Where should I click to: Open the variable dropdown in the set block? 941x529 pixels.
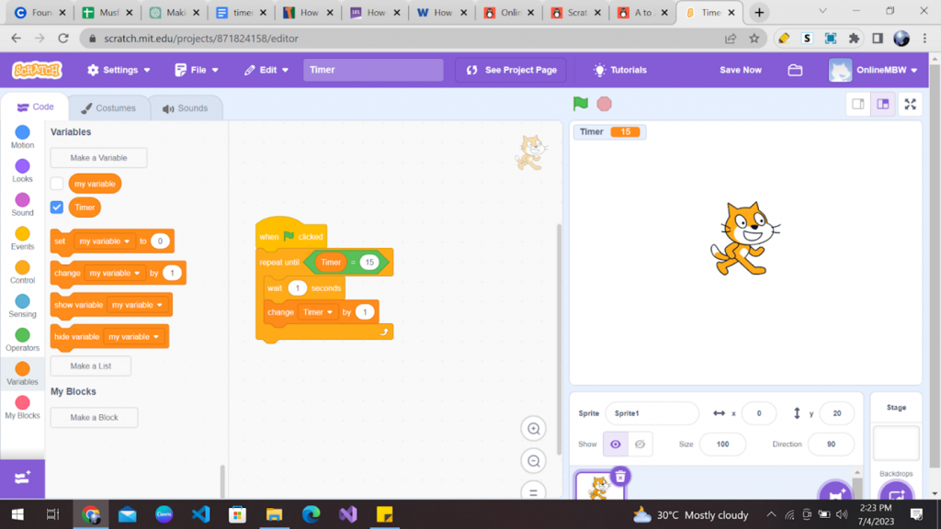[104, 241]
